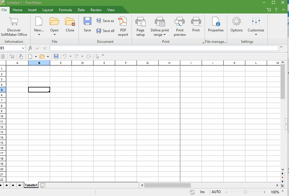Viewport: 289px width, 196px height.
Task: Click the Options gear icon
Action: pos(236,22)
